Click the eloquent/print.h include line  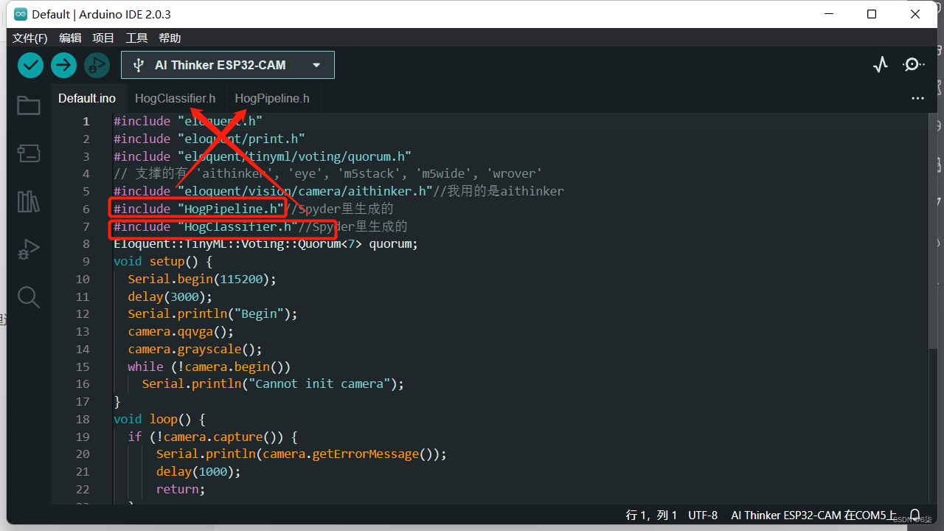click(x=209, y=139)
